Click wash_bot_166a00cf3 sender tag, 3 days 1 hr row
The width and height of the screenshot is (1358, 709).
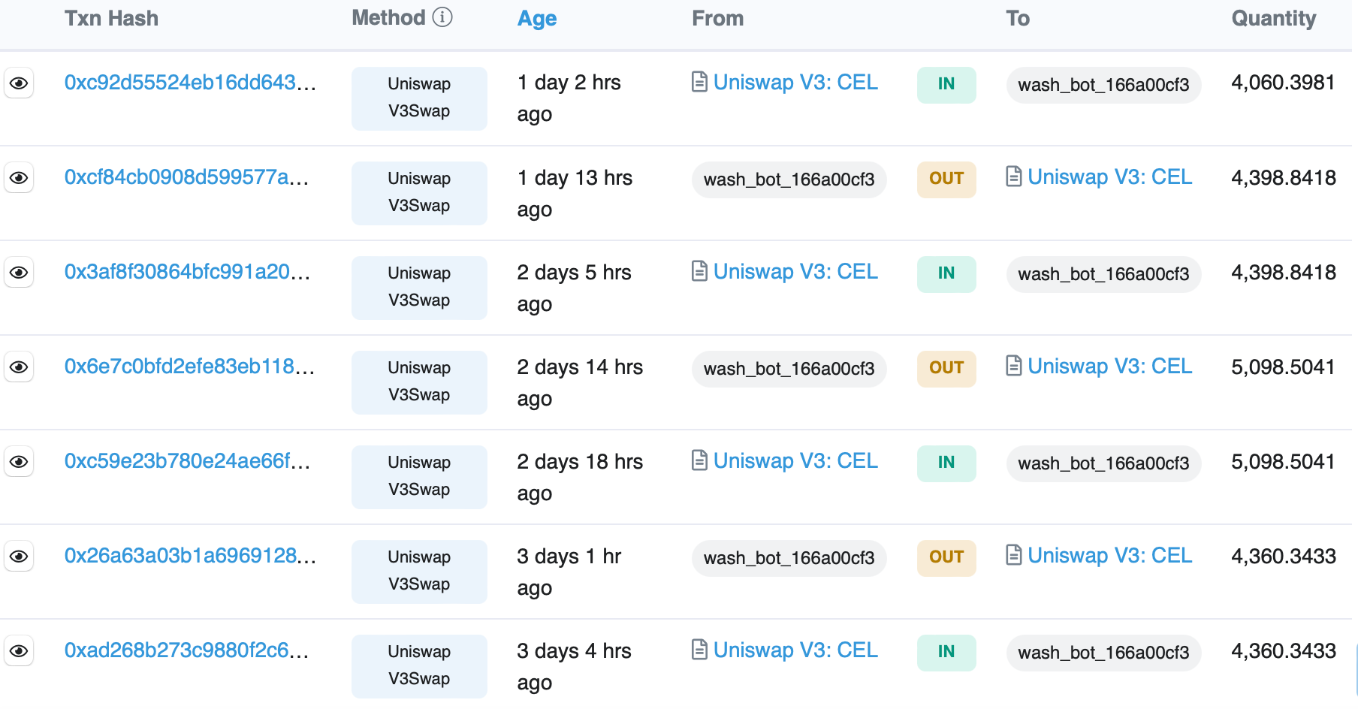(789, 558)
